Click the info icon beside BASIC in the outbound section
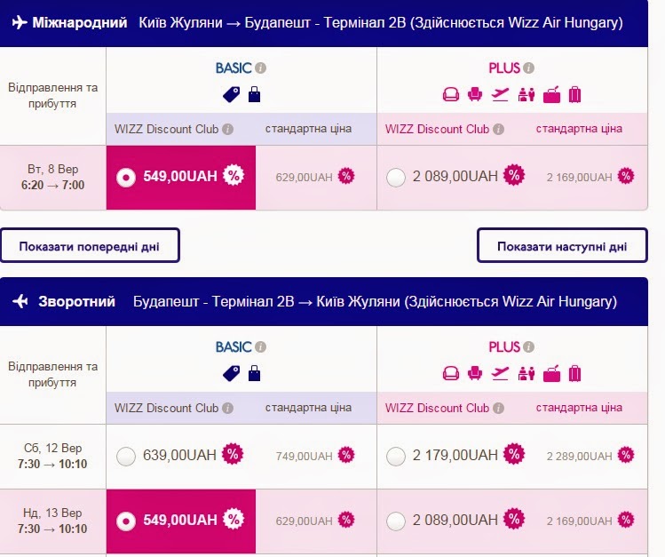The image size is (665, 557). pyautogui.click(x=261, y=68)
